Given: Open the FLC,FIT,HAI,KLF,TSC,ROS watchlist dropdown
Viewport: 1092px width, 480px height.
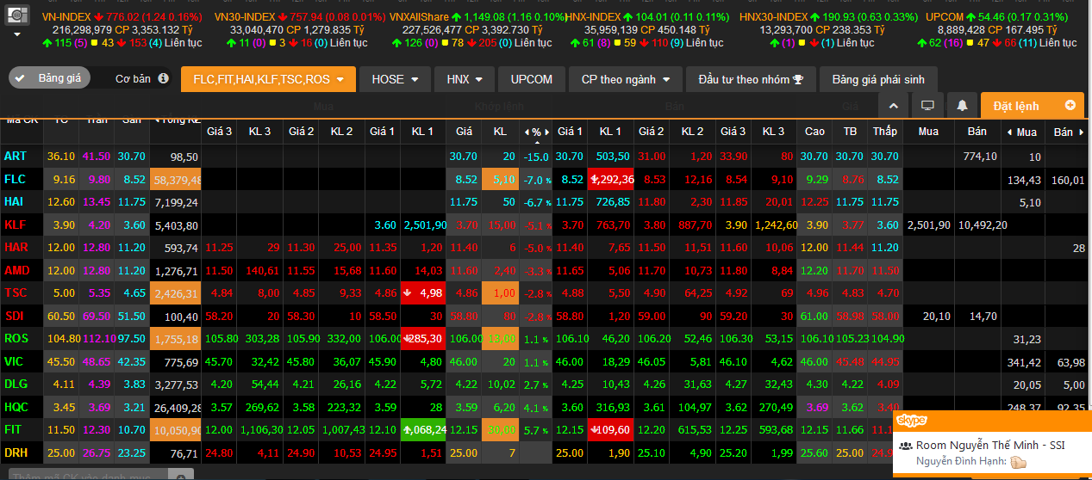Looking at the screenshot, I should (268, 79).
